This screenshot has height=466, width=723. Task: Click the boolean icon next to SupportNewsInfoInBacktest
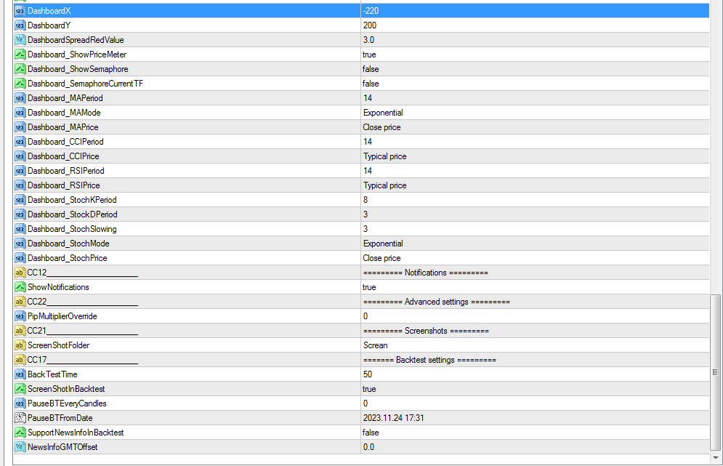[x=20, y=433]
